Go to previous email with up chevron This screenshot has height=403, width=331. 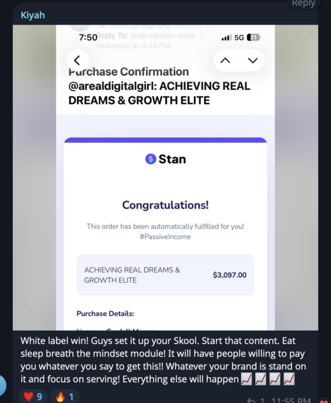pyautogui.click(x=225, y=60)
